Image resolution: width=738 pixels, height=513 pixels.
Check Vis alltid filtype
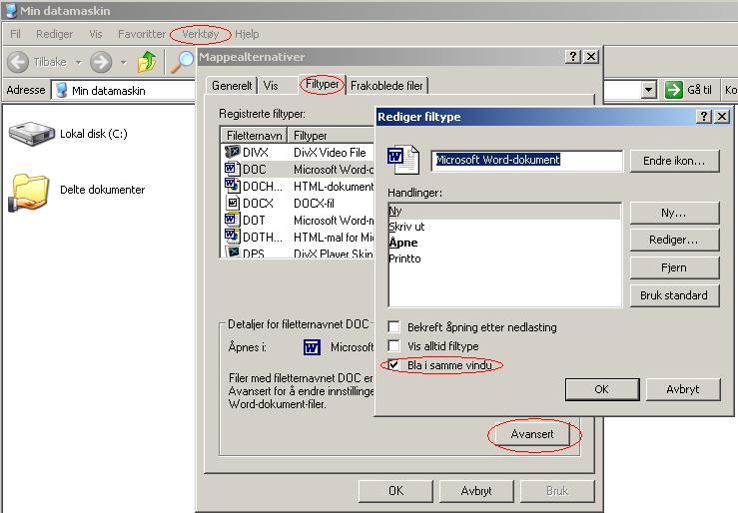(393, 346)
